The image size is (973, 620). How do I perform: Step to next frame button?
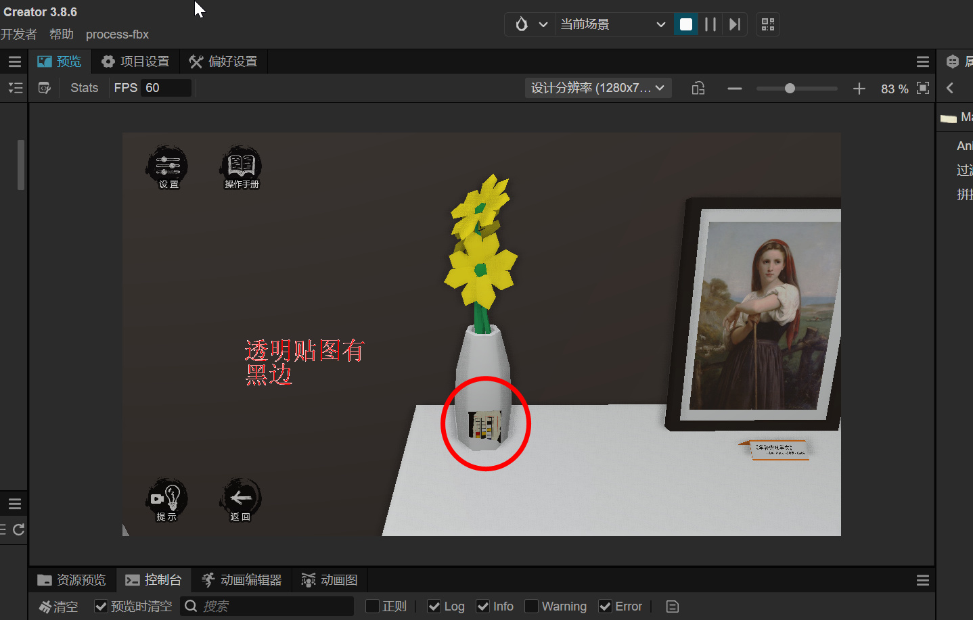(735, 24)
